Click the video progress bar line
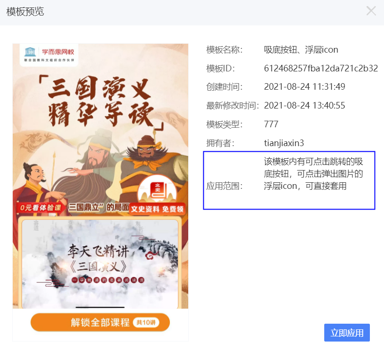The image size is (384, 350). pos(100,307)
